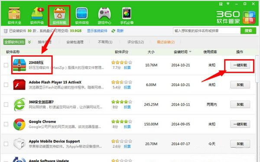The width and height of the screenshot is (260, 162).
Task: Check the box for 2345好压
Action: pyautogui.click(x=6, y=65)
